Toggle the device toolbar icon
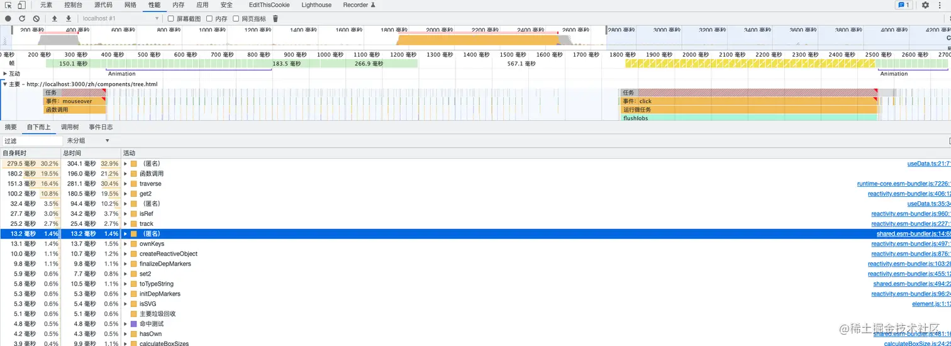The image size is (951, 346). (x=21, y=5)
